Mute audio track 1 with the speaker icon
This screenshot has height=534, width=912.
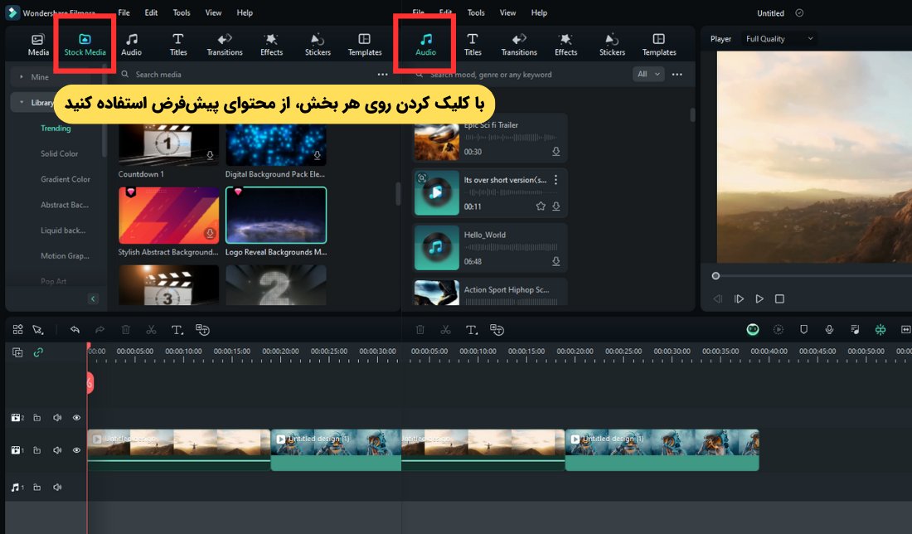[57, 488]
